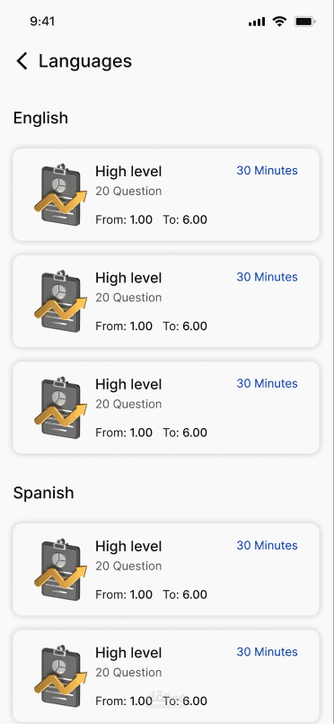Tap the Spanish section heading
The width and height of the screenshot is (334, 724).
click(43, 493)
